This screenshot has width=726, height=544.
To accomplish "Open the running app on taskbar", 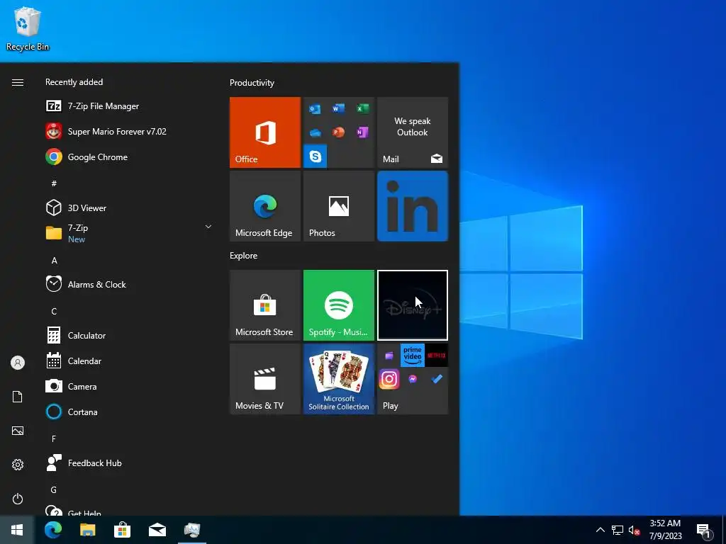I will (191, 530).
